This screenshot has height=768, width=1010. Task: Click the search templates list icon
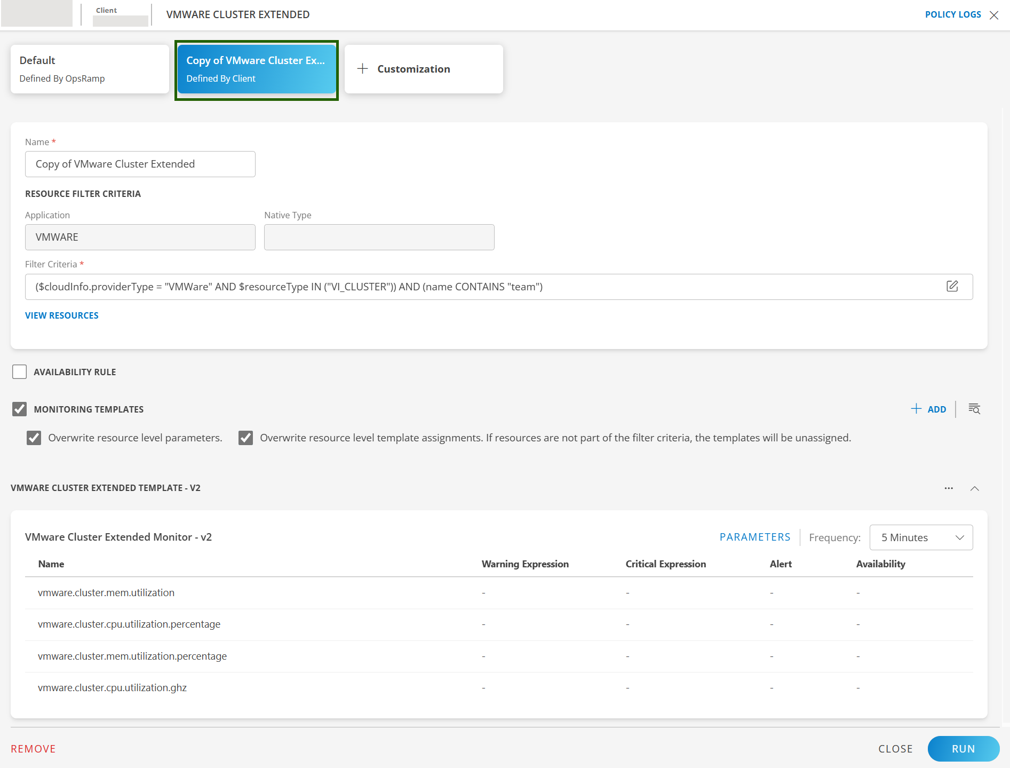click(974, 409)
